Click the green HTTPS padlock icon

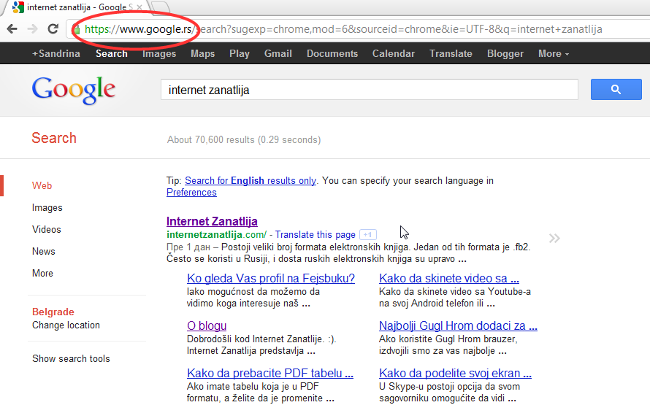click(x=76, y=29)
